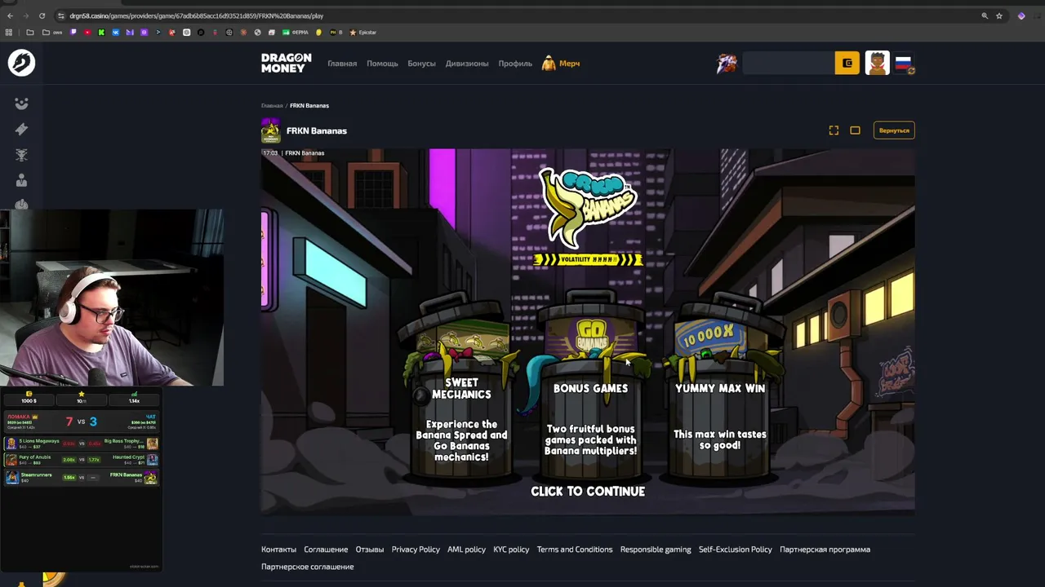Click the balance field beside the wallet button
Image resolution: width=1045 pixels, height=587 pixels.
[x=789, y=63]
